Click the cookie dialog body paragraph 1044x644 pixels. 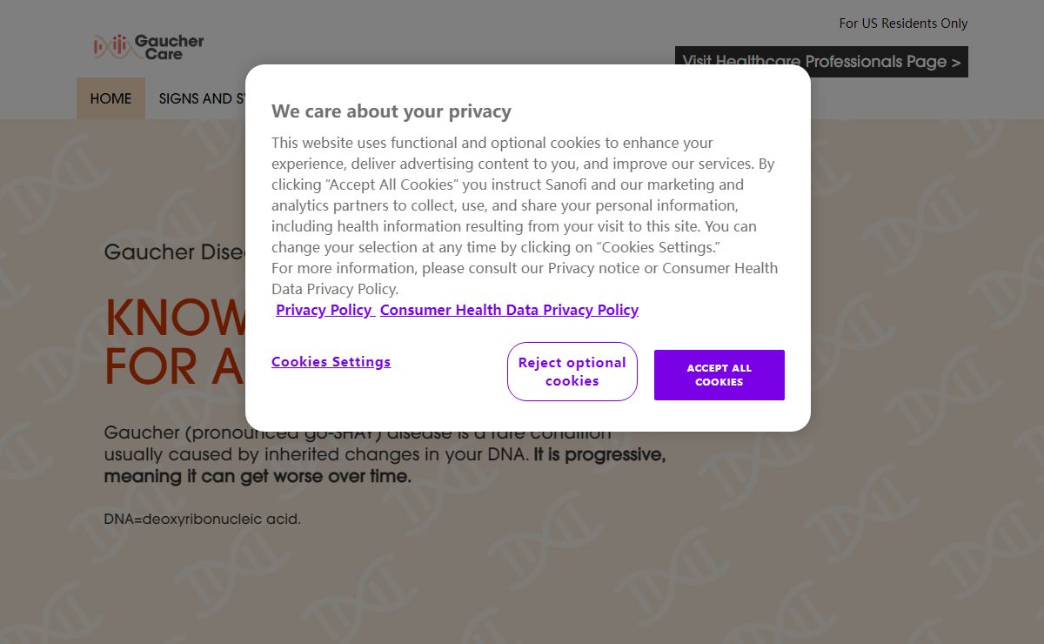click(525, 216)
